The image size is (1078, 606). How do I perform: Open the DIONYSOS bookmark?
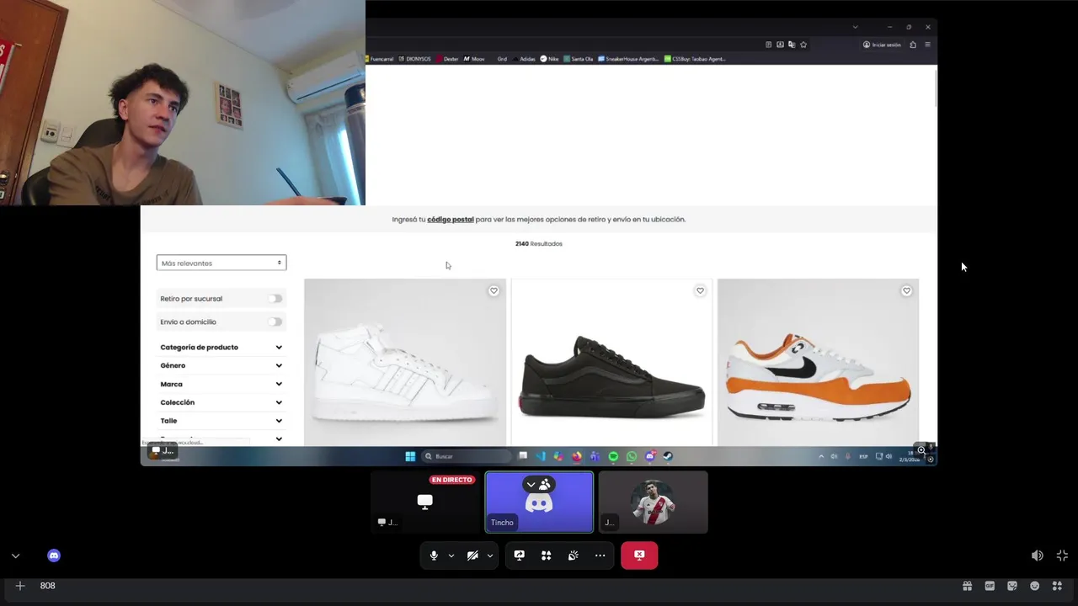414,59
